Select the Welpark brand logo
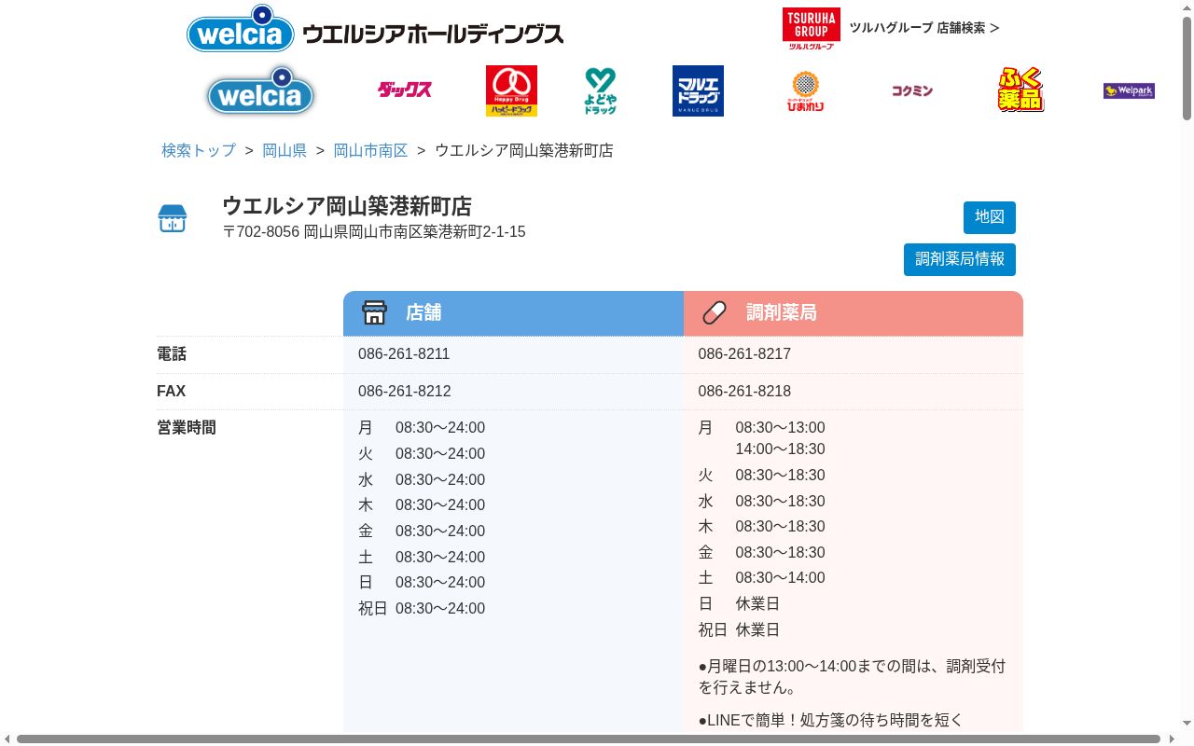Image resolution: width=1194 pixels, height=746 pixels. coord(1129,90)
